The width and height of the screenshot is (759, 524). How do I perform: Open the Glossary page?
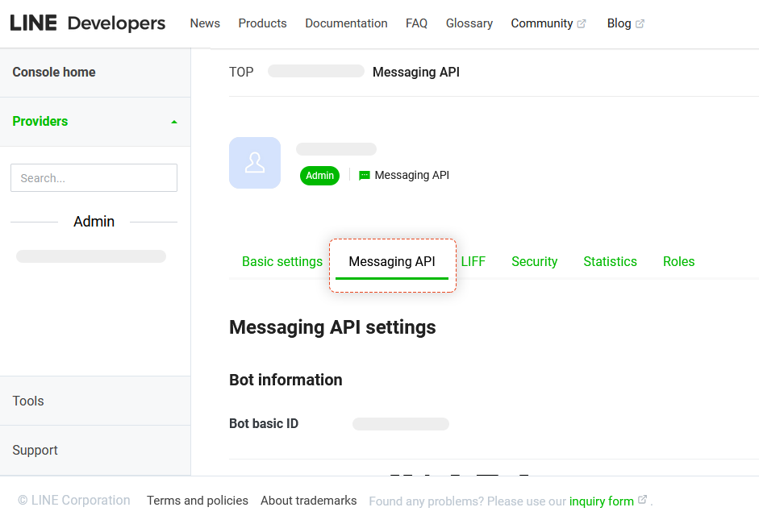pyautogui.click(x=469, y=23)
